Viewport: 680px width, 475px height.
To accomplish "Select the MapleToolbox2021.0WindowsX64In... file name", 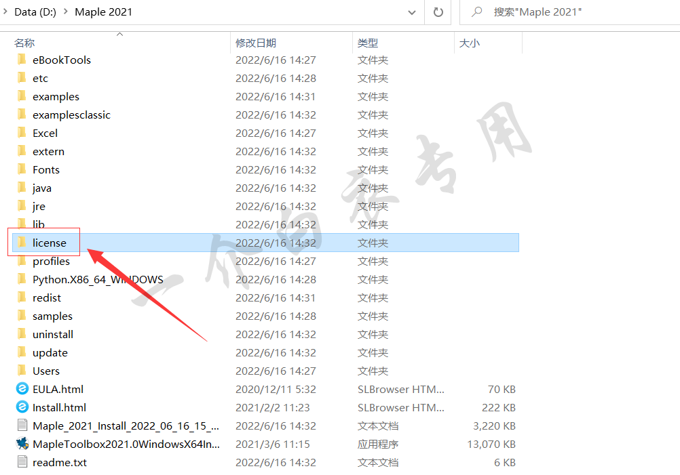I will [x=126, y=445].
